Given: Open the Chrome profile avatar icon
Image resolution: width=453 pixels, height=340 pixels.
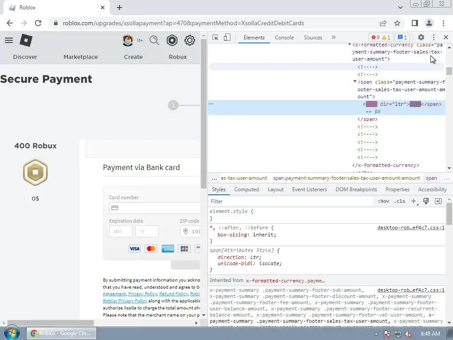Looking at the screenshot, I should [429, 23].
